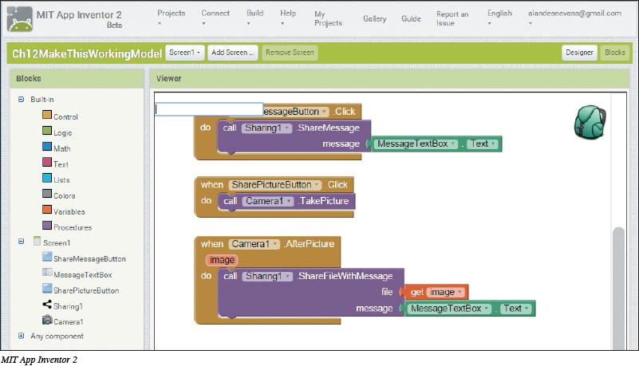The width and height of the screenshot is (639, 366).
Task: Switch to the Blocks view
Action: [x=614, y=53]
